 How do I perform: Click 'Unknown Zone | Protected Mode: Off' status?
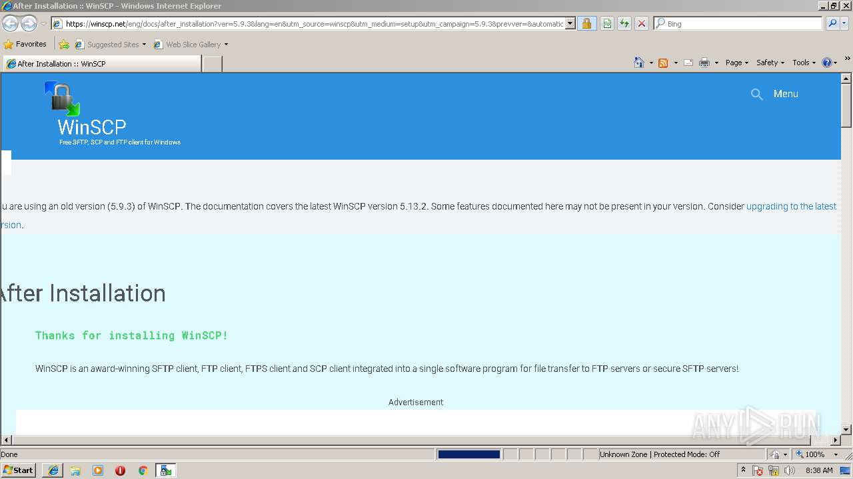[660, 454]
